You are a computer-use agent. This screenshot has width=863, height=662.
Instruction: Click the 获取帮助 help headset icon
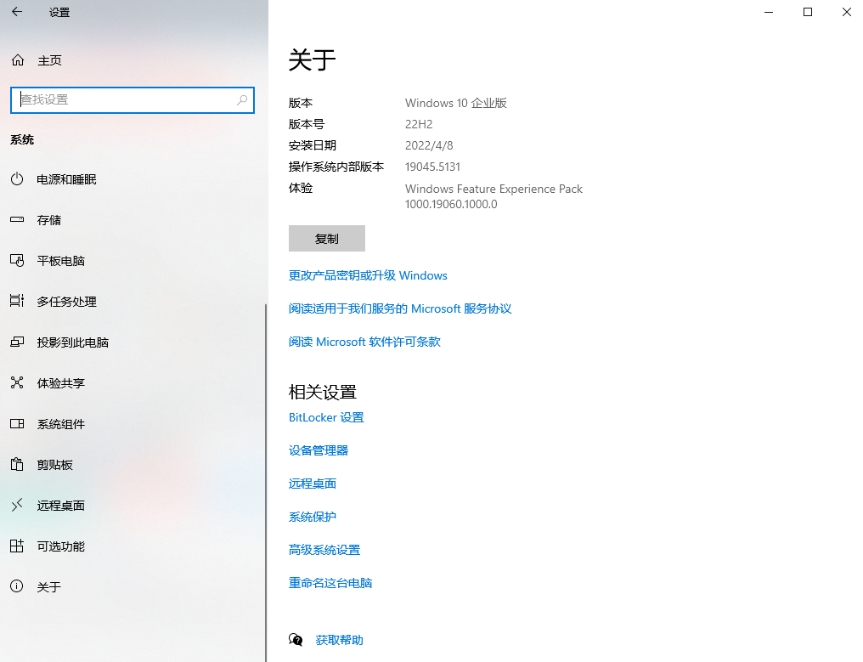coord(296,639)
